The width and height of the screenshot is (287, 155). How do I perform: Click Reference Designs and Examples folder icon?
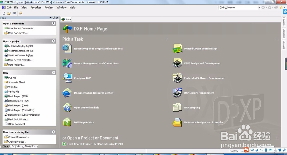click(177, 122)
